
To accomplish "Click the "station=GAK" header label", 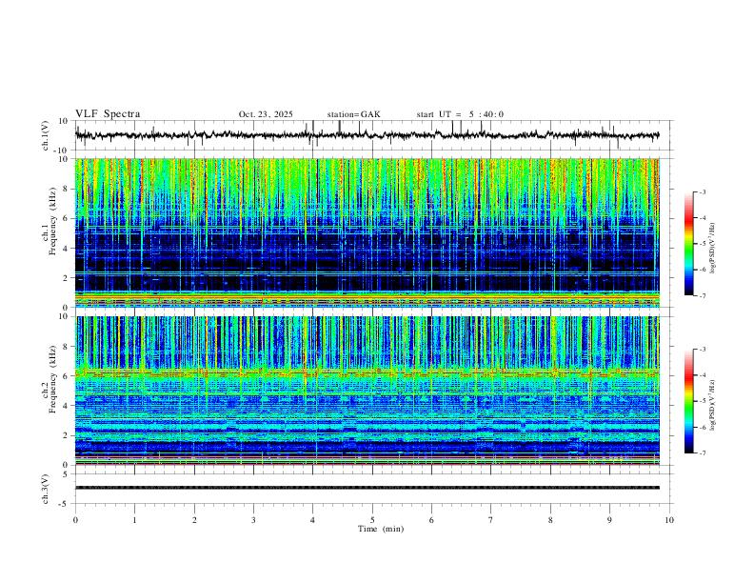I will 353,114.
